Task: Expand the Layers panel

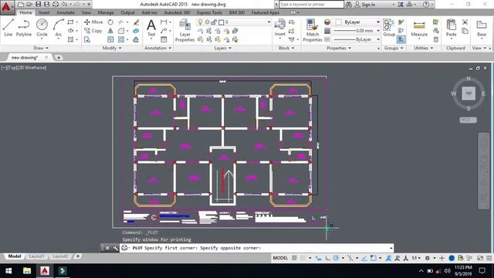Action: click(x=223, y=48)
